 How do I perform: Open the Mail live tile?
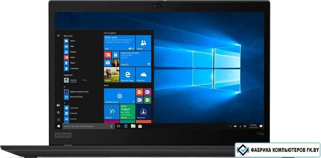tap(119, 43)
